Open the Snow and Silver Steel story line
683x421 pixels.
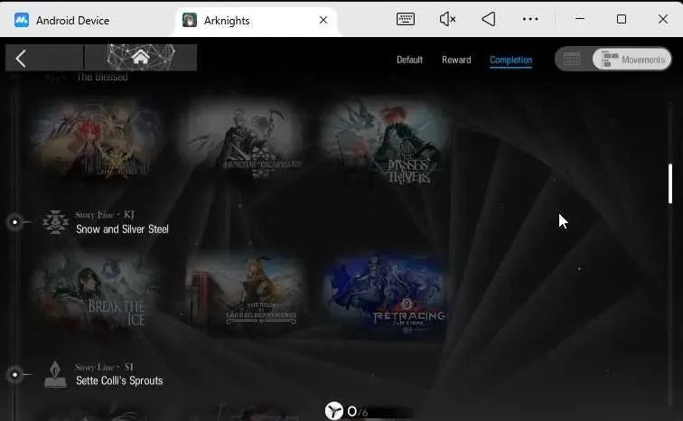click(122, 229)
